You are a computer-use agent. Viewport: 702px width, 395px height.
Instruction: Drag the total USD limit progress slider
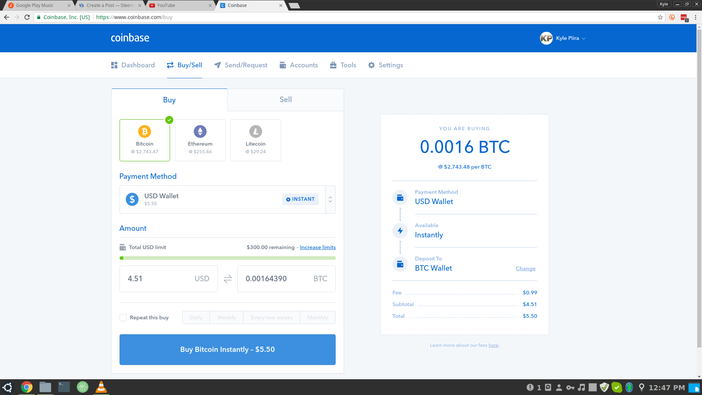pos(122,257)
